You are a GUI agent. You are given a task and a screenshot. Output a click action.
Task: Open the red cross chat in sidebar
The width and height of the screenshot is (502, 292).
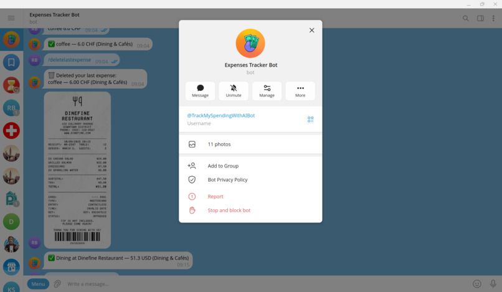tap(11, 131)
